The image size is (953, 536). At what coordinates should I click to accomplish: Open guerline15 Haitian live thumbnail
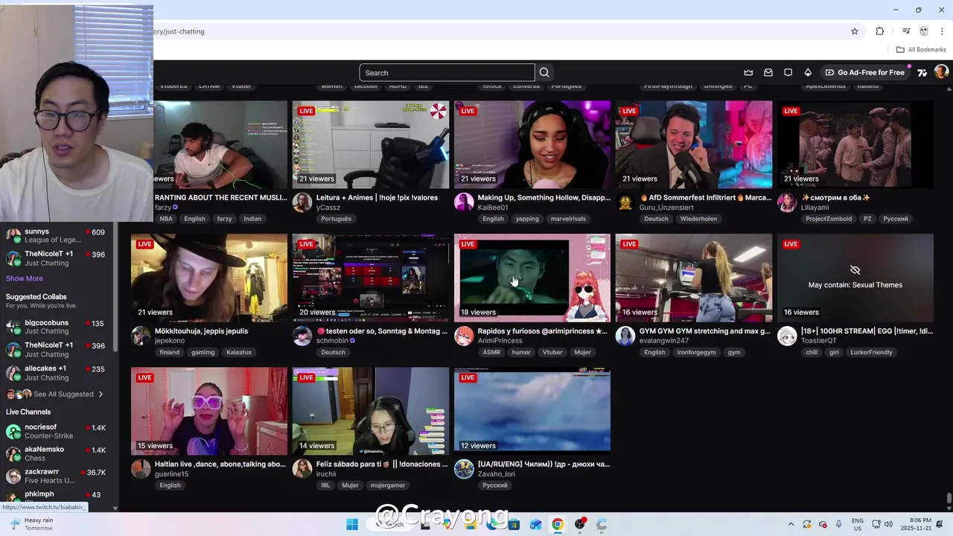point(208,411)
